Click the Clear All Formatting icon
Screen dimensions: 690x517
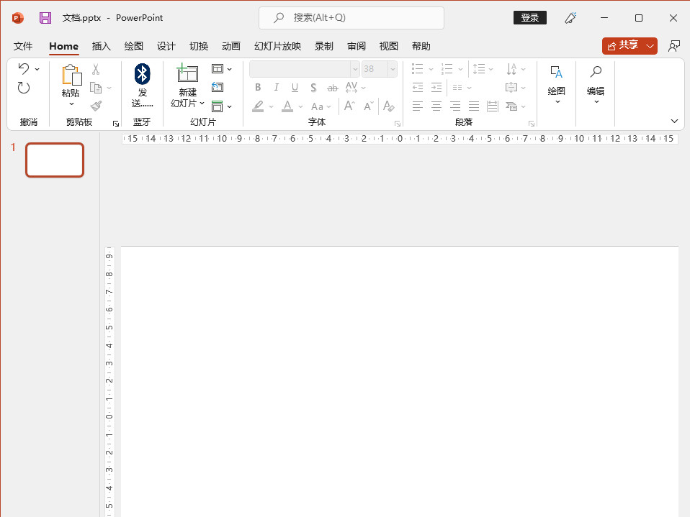pos(388,106)
